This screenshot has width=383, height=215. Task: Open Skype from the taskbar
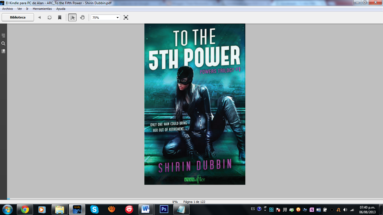tap(94, 209)
